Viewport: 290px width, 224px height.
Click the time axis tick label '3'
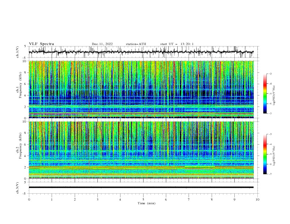[x=97, y=199]
